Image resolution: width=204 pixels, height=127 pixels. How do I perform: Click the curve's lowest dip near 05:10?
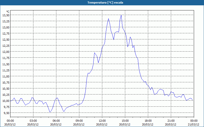[x=50, y=112]
